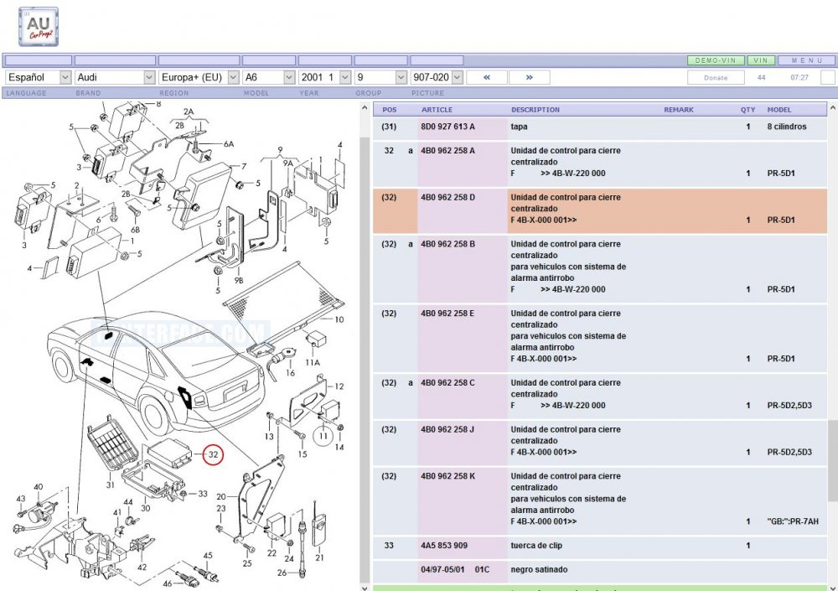Click callout 40 on the diagram
This screenshot has width=838, height=591.
coord(39,487)
